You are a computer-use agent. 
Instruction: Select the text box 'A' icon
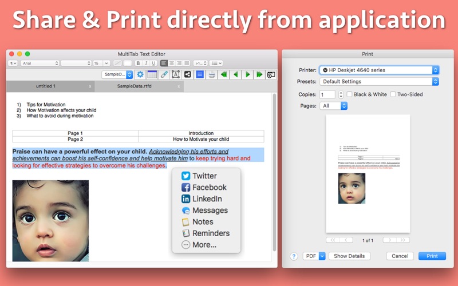point(176,74)
